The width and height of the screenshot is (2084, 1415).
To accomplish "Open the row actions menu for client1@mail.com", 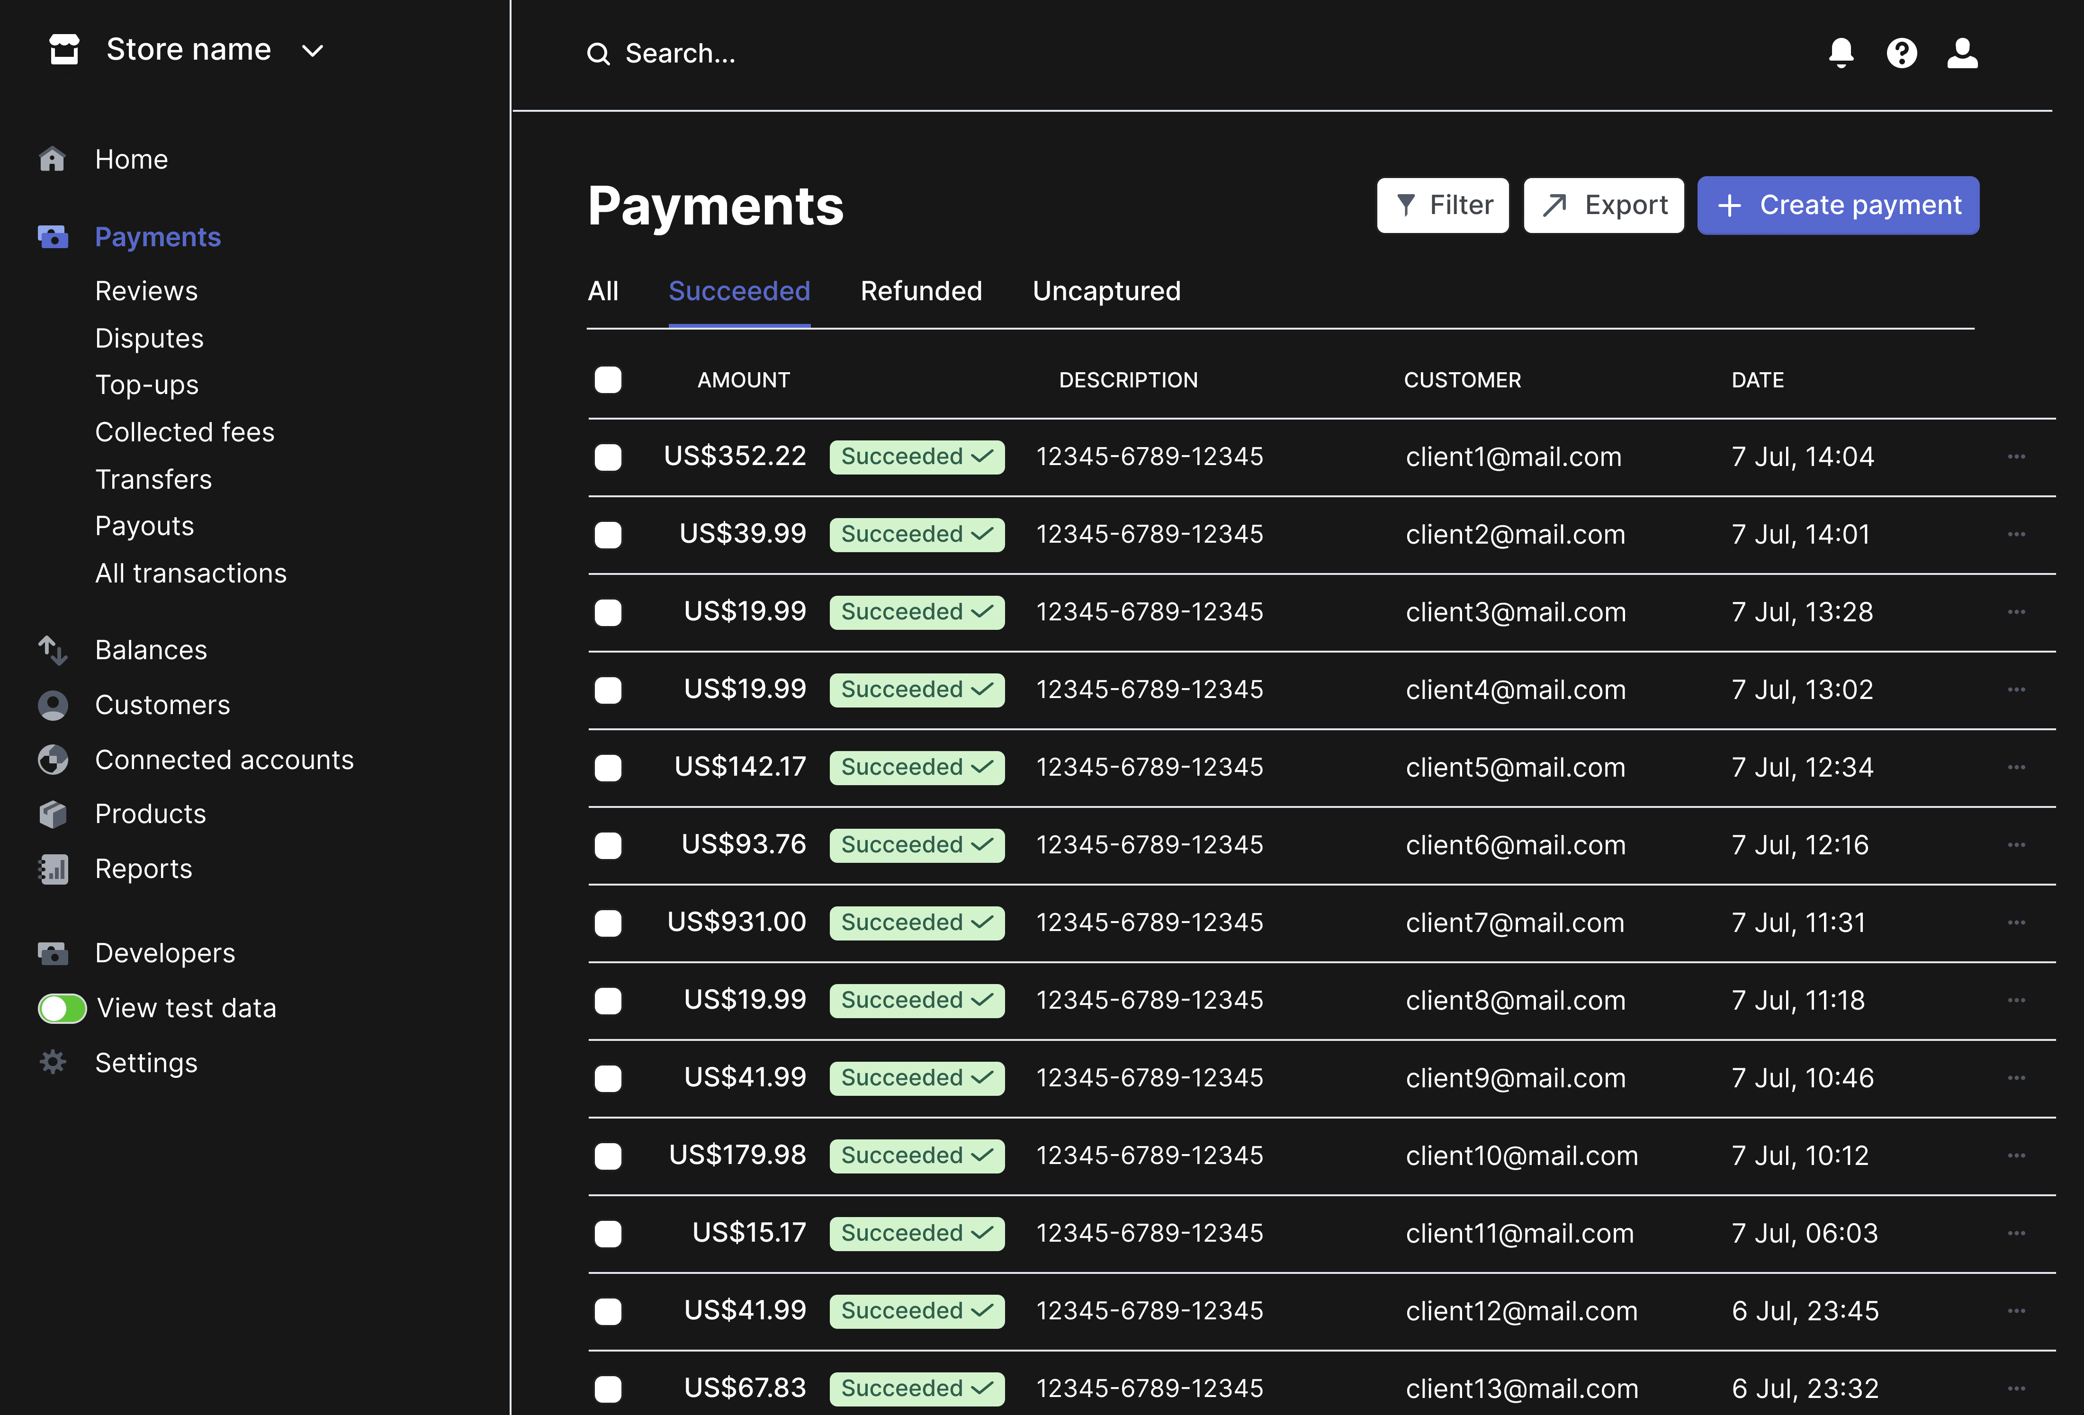I will 2017,457.
